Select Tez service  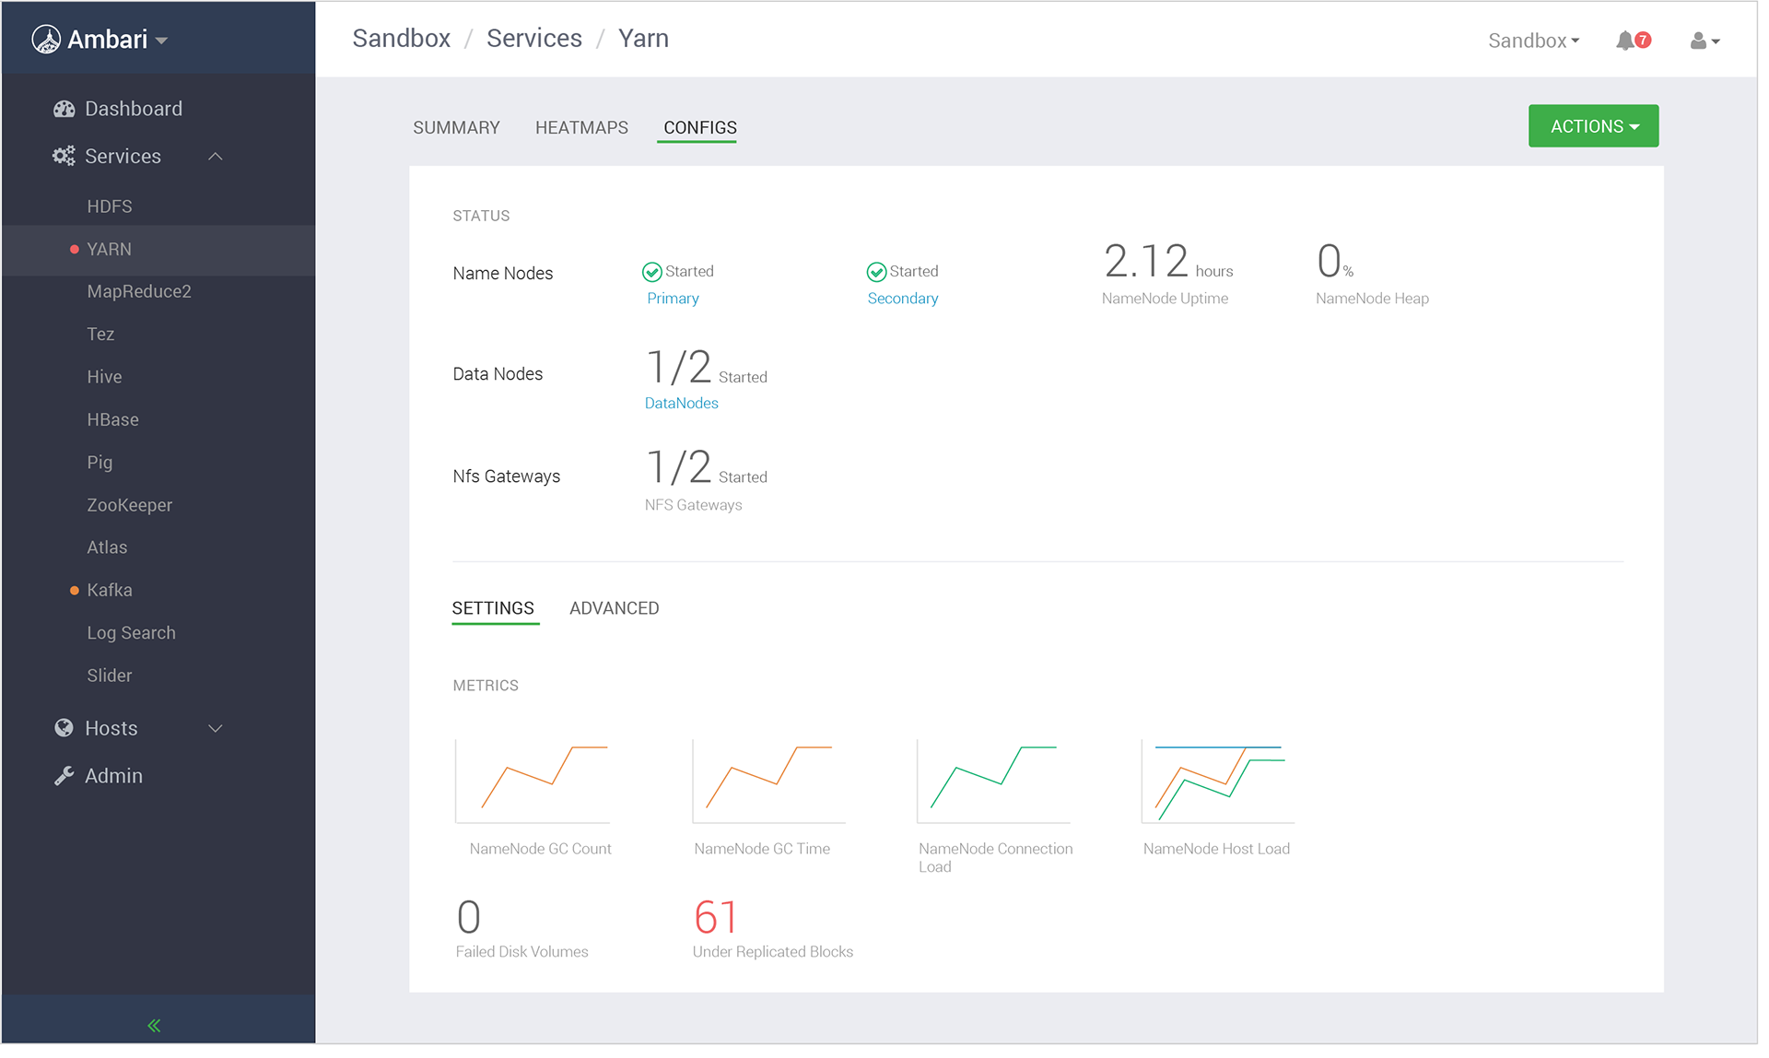click(x=100, y=335)
